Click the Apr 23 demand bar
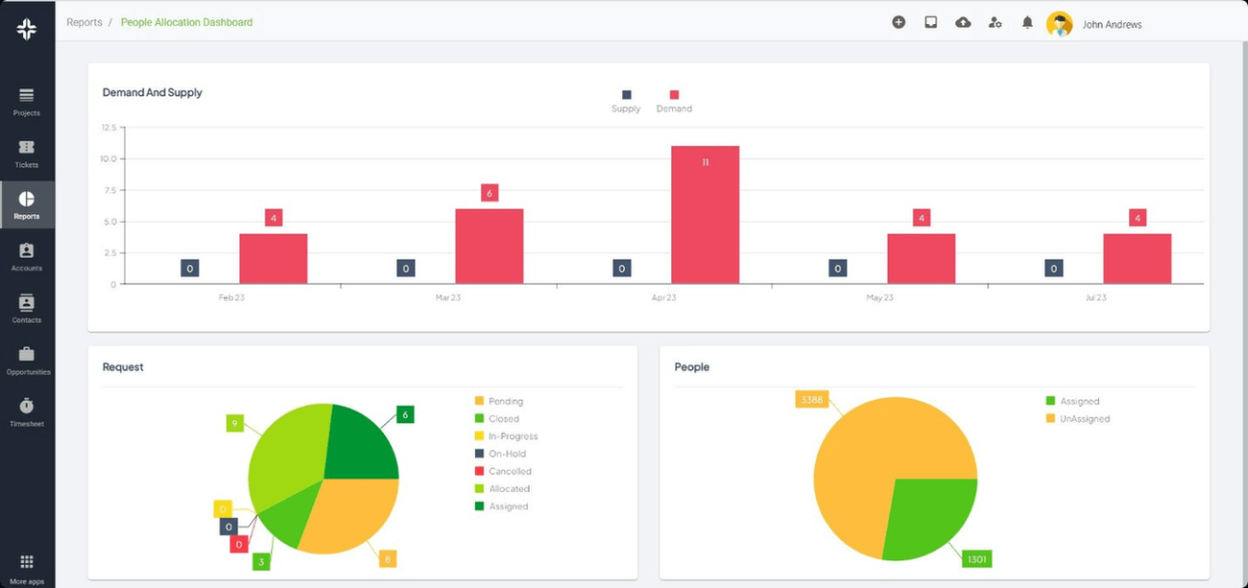This screenshot has height=588, width=1248. tap(705, 215)
